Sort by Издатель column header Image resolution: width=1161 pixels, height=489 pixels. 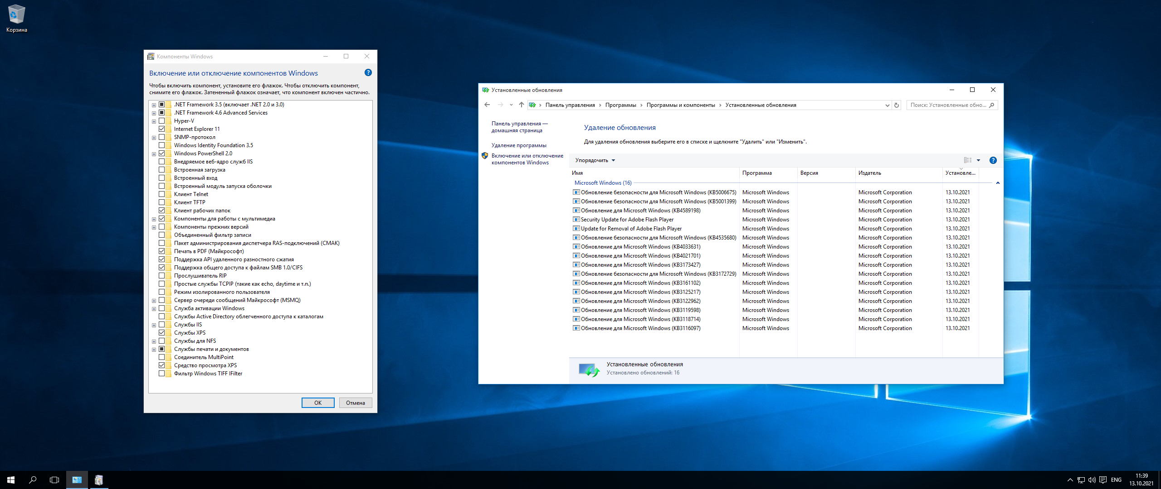click(x=898, y=173)
